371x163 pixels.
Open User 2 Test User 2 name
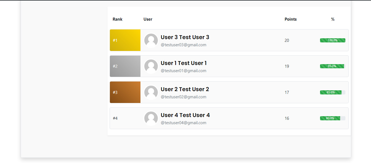(x=185, y=89)
